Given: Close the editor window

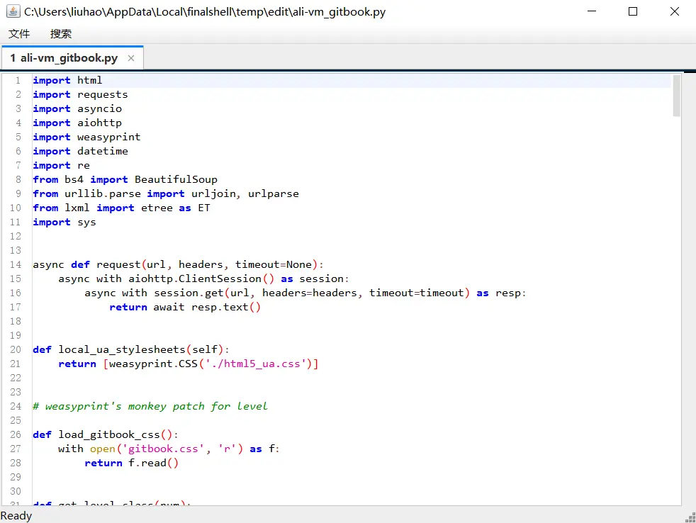Looking at the screenshot, I should [675, 11].
